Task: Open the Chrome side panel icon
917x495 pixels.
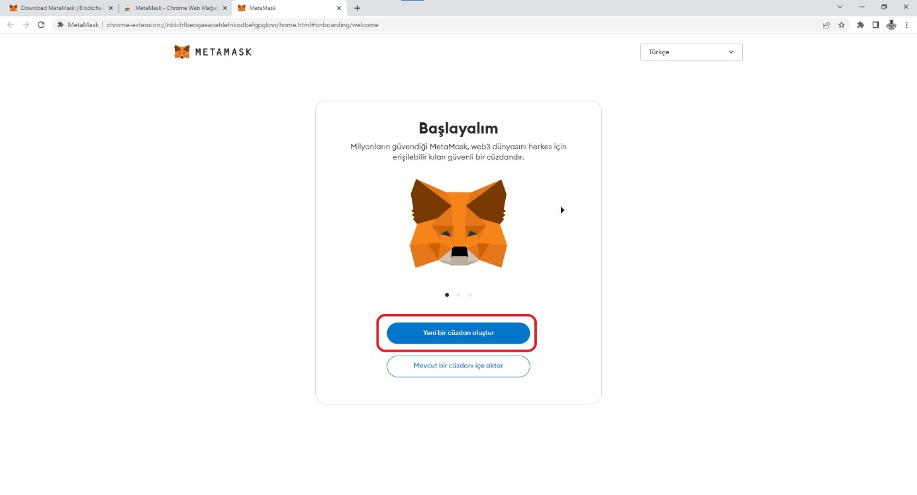Action: click(x=875, y=25)
